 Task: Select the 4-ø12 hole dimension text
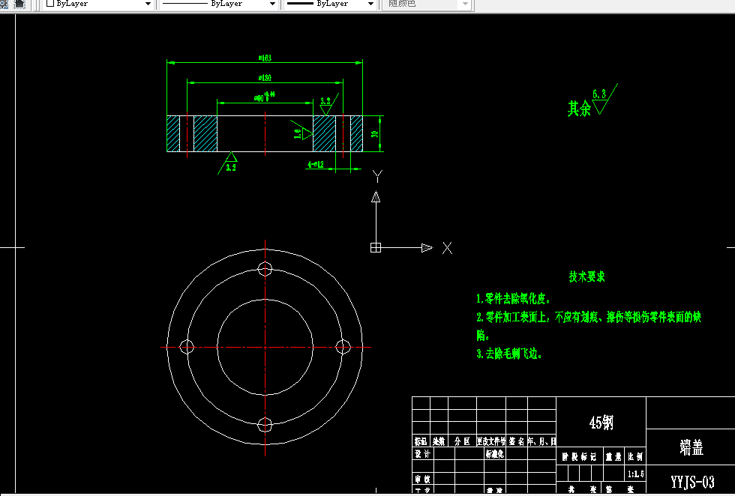point(316,164)
